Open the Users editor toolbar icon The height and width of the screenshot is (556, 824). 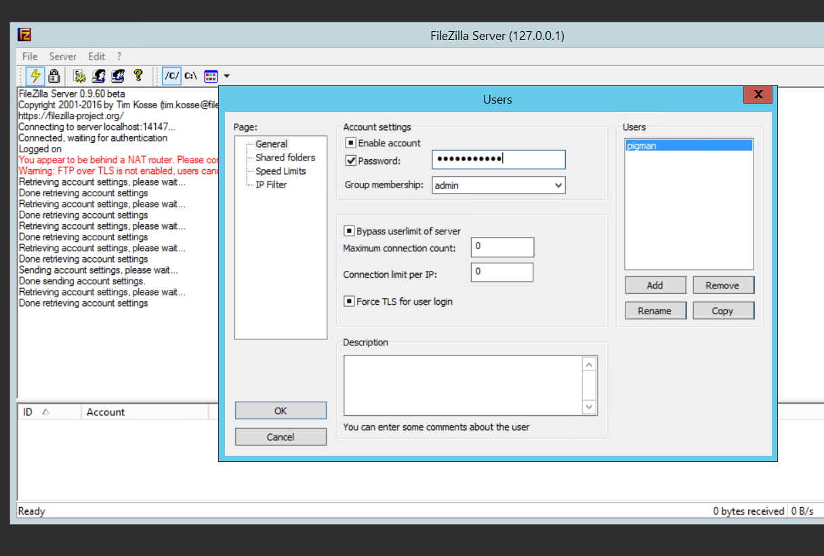[99, 76]
